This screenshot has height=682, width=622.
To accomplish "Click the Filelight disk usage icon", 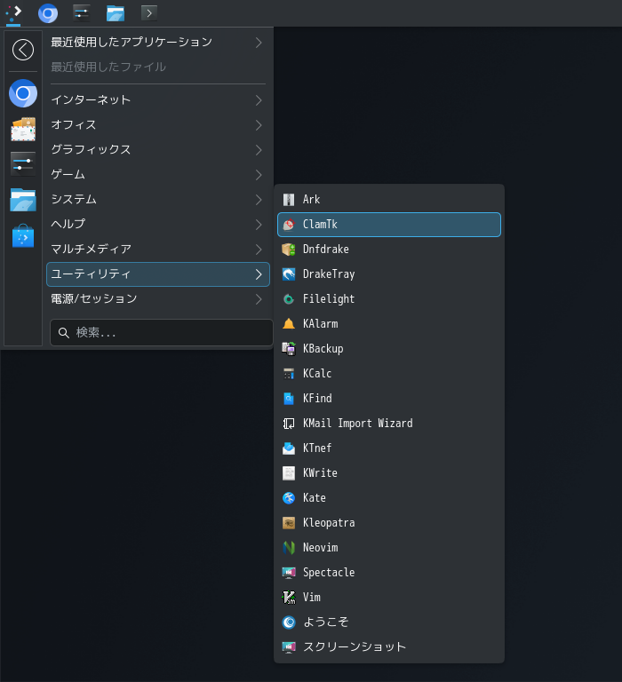I will pos(289,298).
